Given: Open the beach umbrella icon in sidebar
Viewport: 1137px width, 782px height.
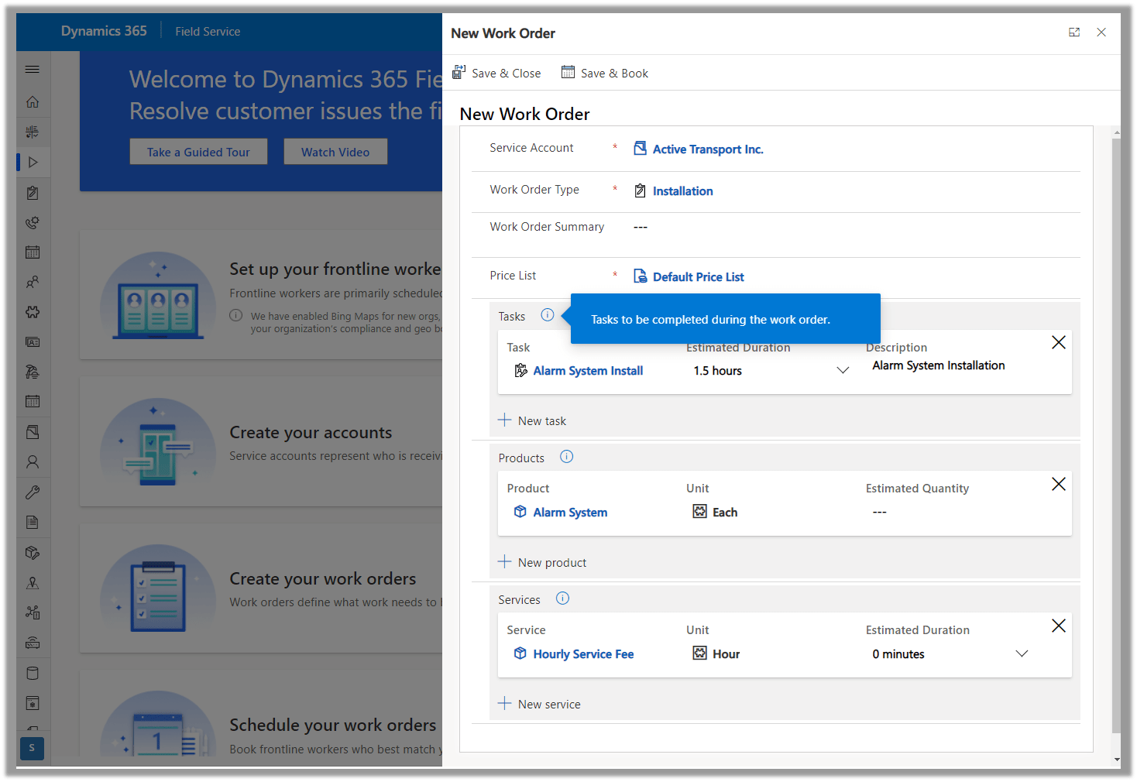Looking at the screenshot, I should (x=33, y=372).
